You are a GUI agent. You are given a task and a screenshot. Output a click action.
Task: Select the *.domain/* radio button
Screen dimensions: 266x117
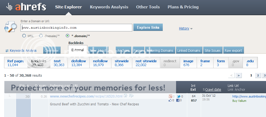(67, 36)
